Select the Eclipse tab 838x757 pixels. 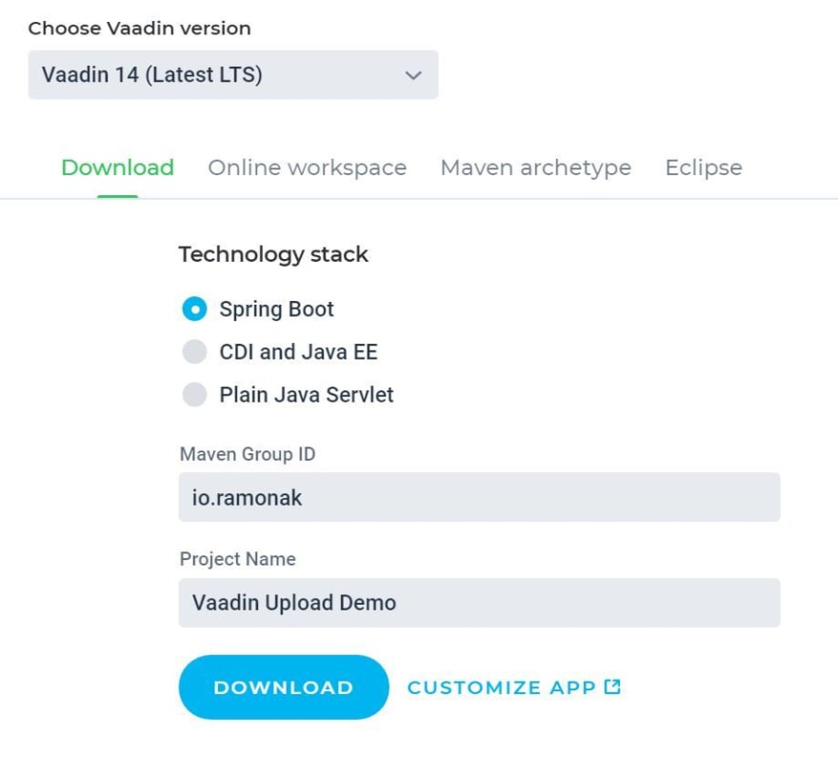[x=703, y=168]
